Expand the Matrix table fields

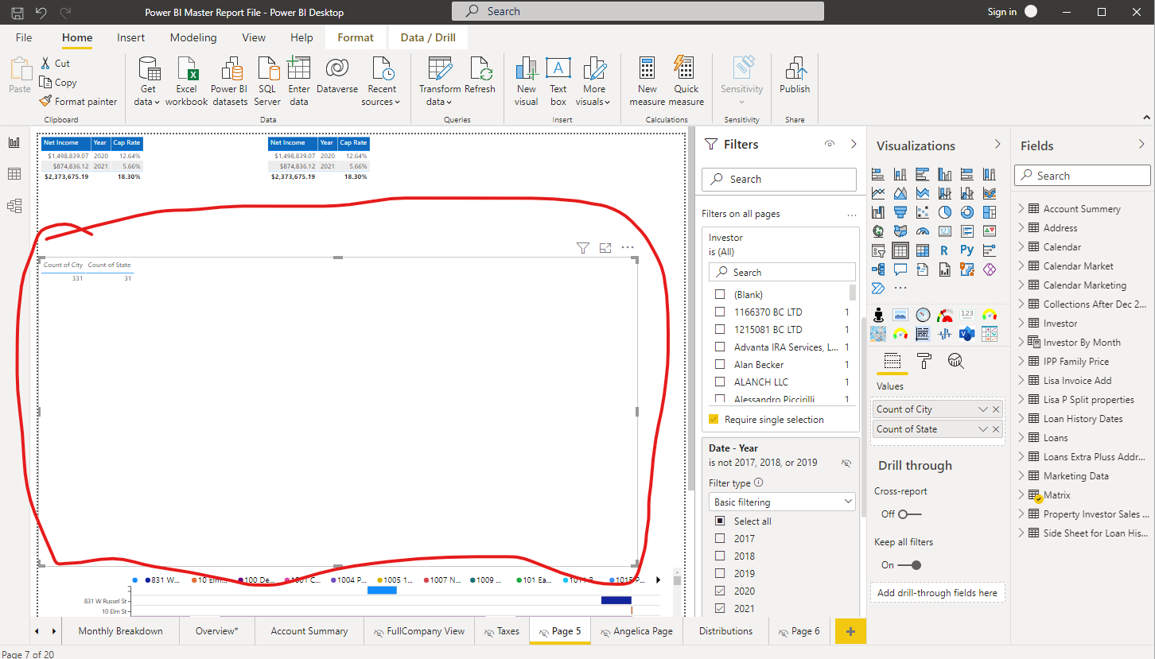pyautogui.click(x=1021, y=494)
